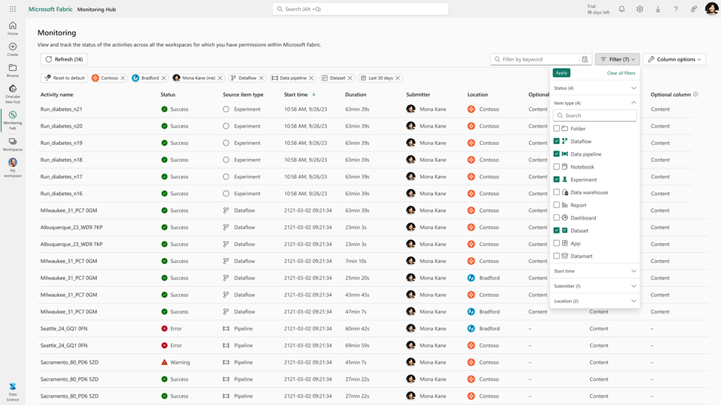The width and height of the screenshot is (721, 405).
Task: Open the Sacramento_80_PD6 5ZD Warning row
Action: (70, 362)
